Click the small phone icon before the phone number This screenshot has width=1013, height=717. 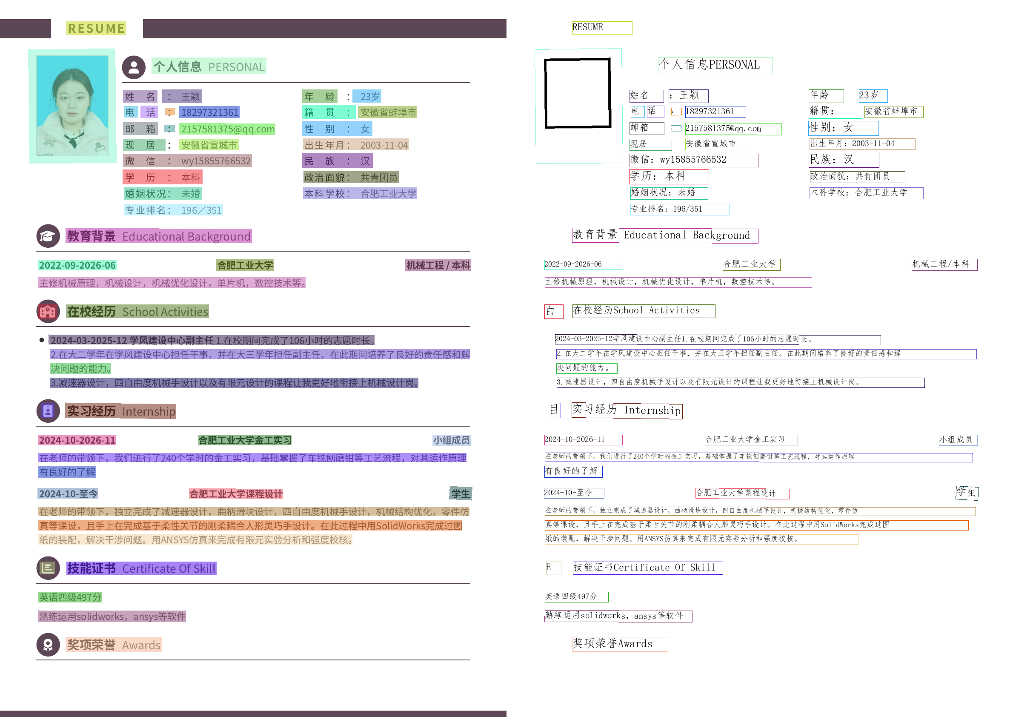[169, 112]
